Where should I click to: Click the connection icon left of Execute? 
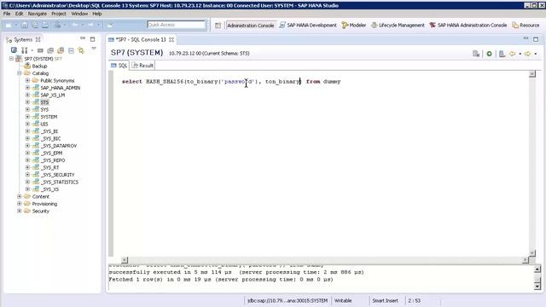click(476, 54)
